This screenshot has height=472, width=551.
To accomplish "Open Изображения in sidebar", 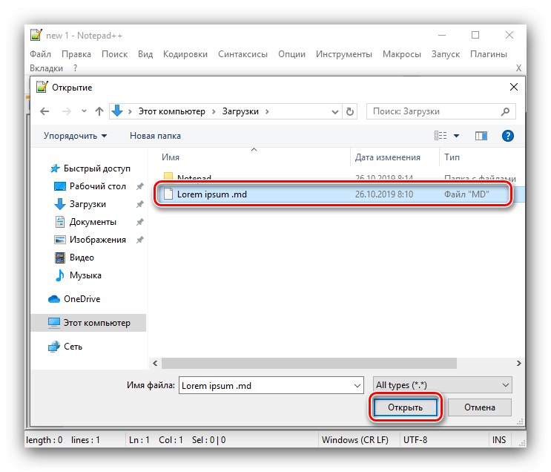I will point(90,240).
